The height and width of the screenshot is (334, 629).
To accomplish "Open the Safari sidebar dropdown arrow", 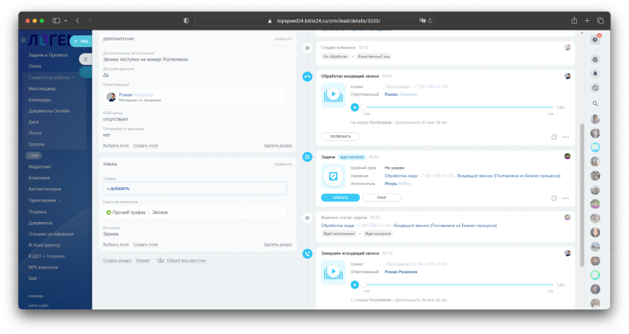I will pos(65,20).
